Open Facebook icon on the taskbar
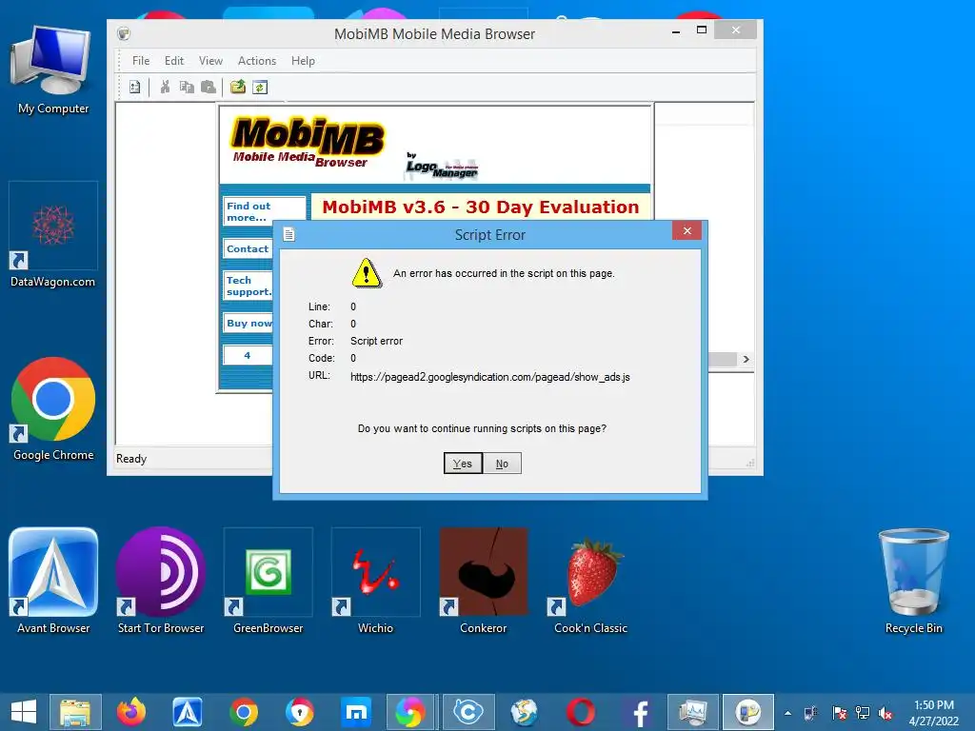 coord(640,712)
